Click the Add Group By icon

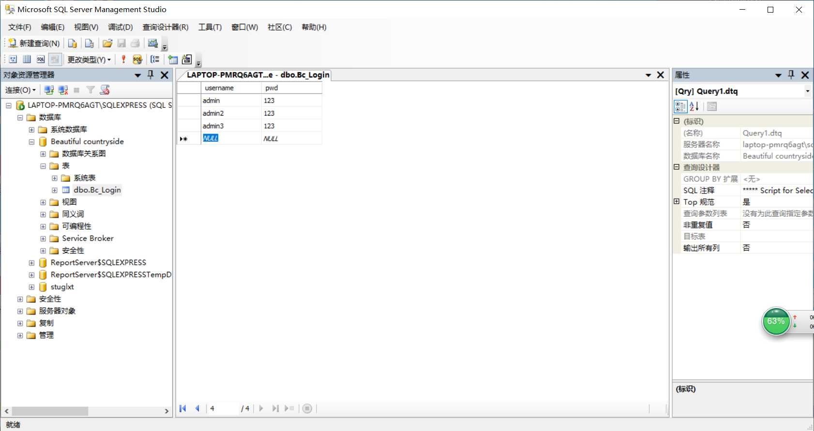coord(155,59)
